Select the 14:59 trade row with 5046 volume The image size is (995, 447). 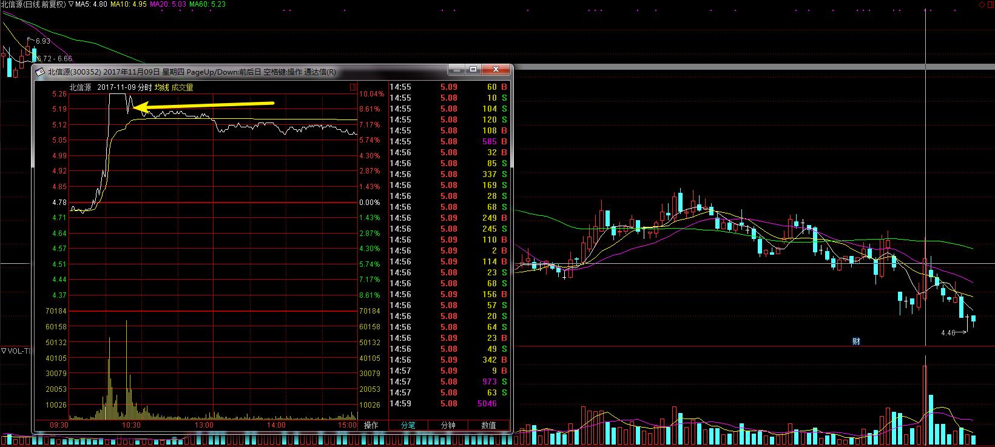[x=449, y=403]
